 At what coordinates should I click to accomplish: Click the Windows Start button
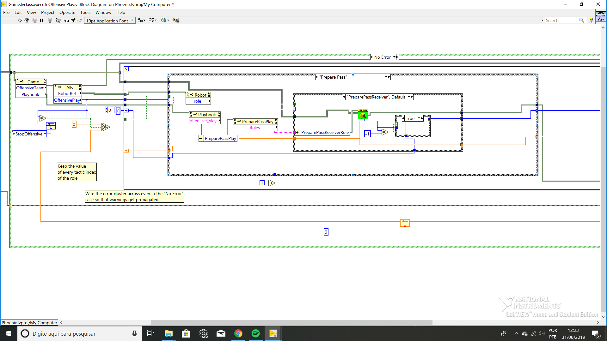tap(9, 333)
